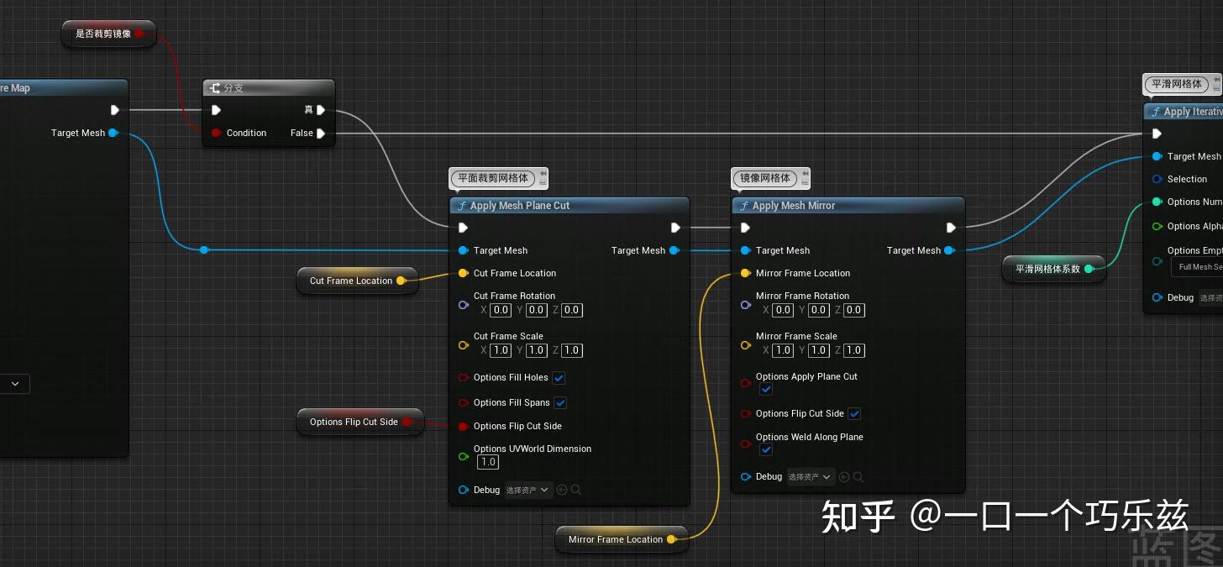Viewport: 1223px width, 567px height.
Task: Click the Options UVWorld Dimension value field
Action: 487,461
